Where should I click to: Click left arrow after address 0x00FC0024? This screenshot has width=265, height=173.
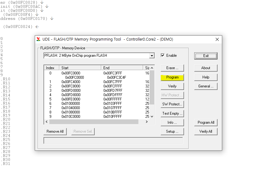[x=37, y=27]
